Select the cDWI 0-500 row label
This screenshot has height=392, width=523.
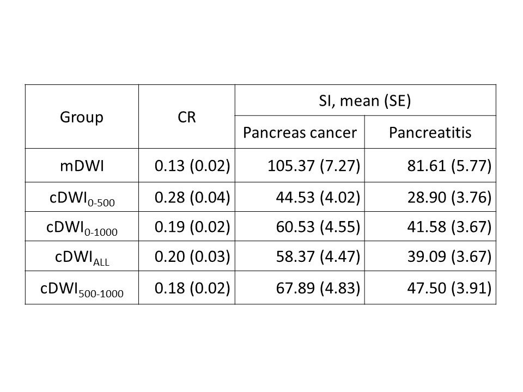pyautogui.click(x=82, y=196)
